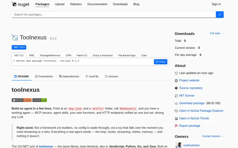This screenshot has width=238, height=148.
Task: Click Contact owners link
Action: coord(213,136)
